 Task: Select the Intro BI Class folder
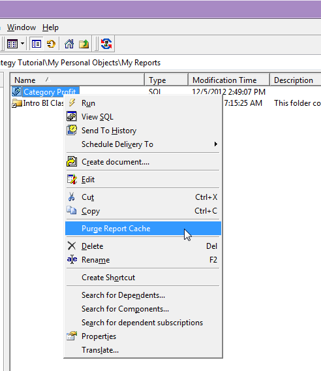click(x=38, y=103)
